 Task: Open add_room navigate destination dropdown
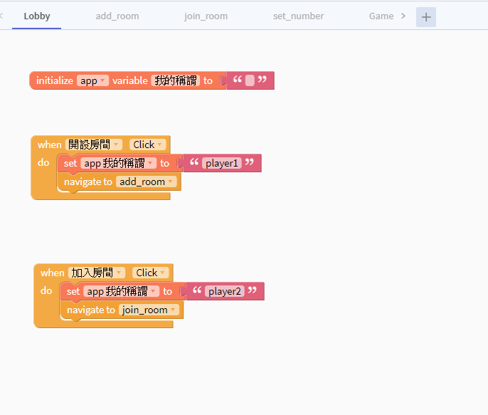pyautogui.click(x=147, y=182)
